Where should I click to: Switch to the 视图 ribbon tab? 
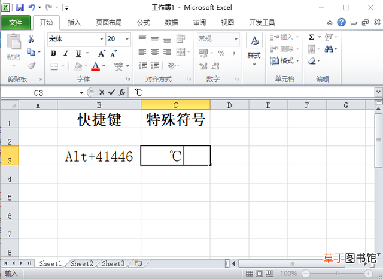(x=227, y=23)
